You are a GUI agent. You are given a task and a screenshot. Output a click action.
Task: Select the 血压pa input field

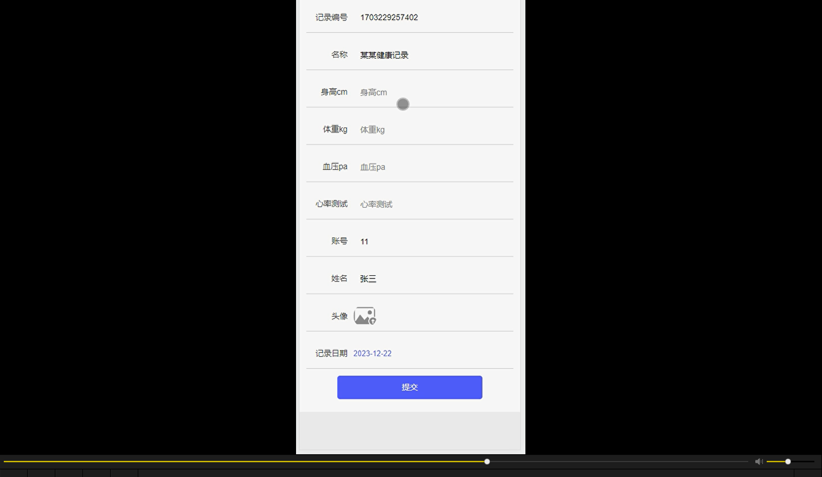[423, 167]
